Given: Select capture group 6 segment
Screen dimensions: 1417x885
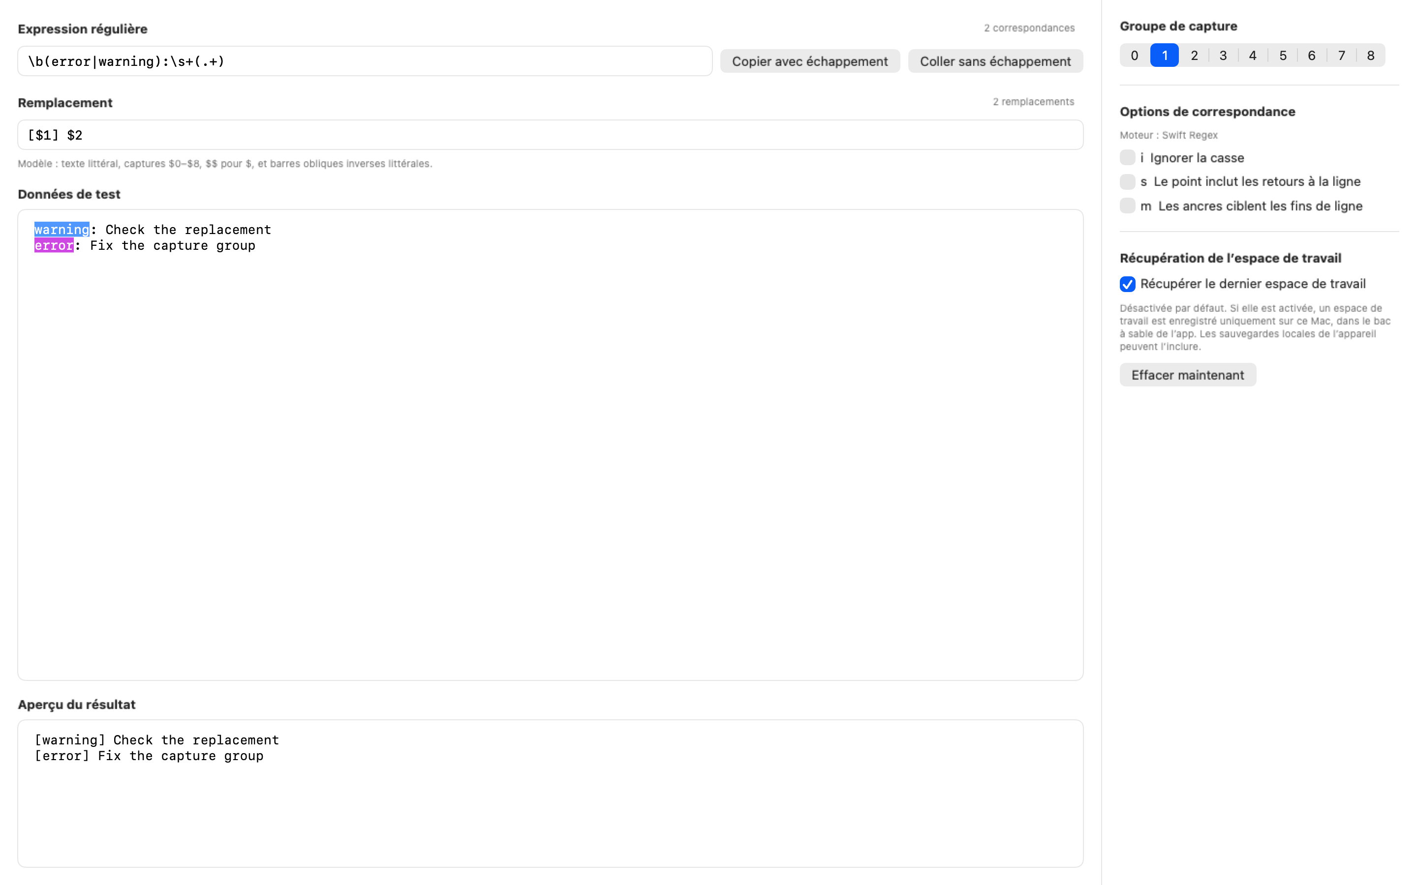Looking at the screenshot, I should [x=1312, y=56].
